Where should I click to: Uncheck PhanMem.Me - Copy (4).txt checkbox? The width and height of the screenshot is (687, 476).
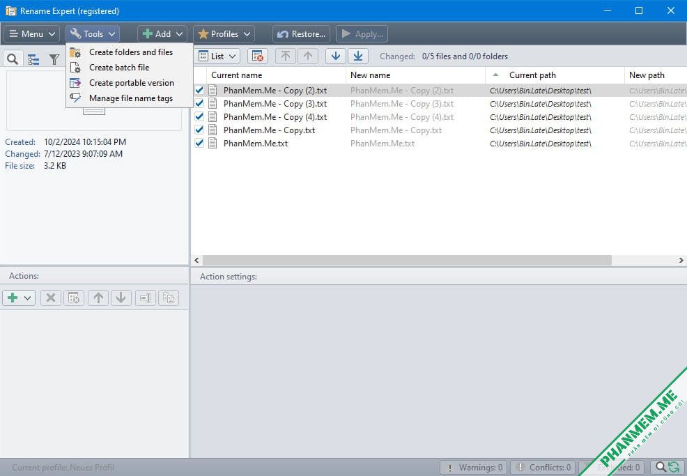tap(199, 116)
